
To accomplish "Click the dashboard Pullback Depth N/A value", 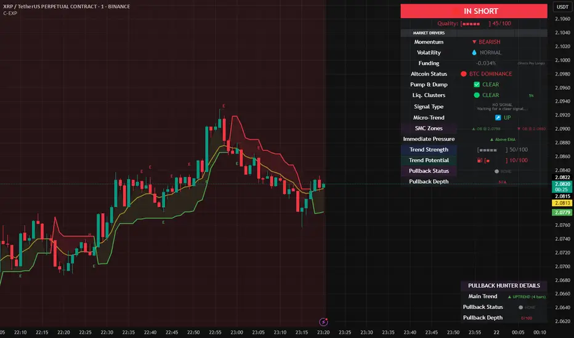I will point(503,182).
